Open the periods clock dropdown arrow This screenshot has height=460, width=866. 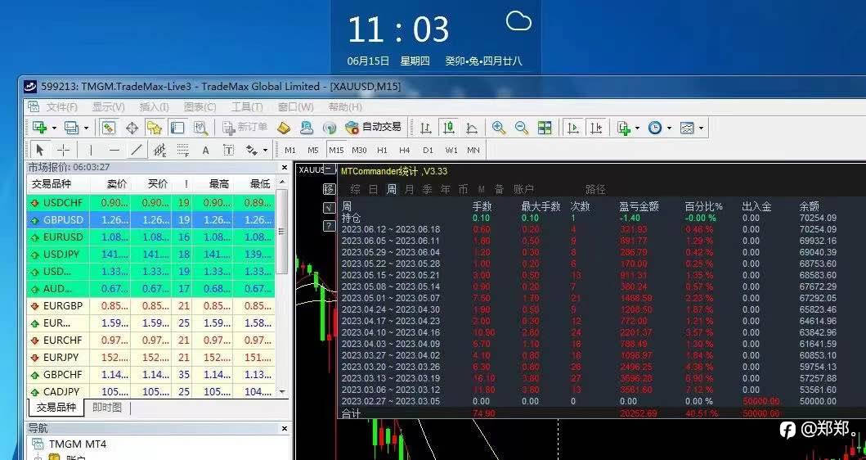pyautogui.click(x=670, y=129)
